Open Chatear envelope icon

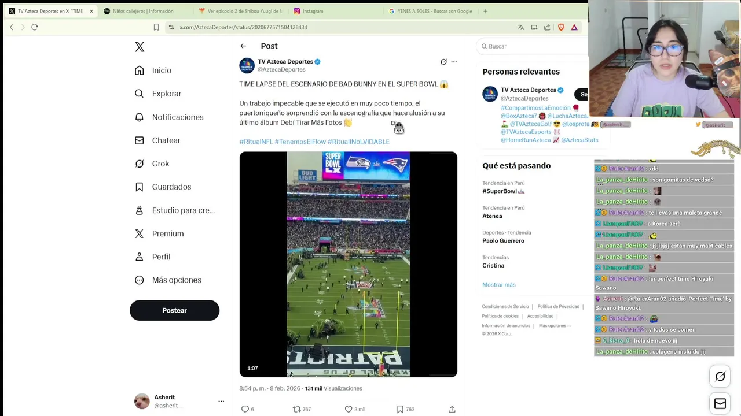coord(140,140)
